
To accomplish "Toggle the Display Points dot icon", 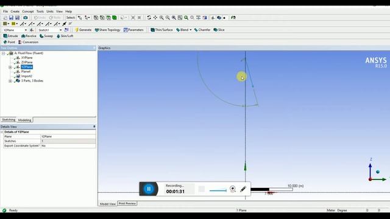I will [x=224, y=18].
